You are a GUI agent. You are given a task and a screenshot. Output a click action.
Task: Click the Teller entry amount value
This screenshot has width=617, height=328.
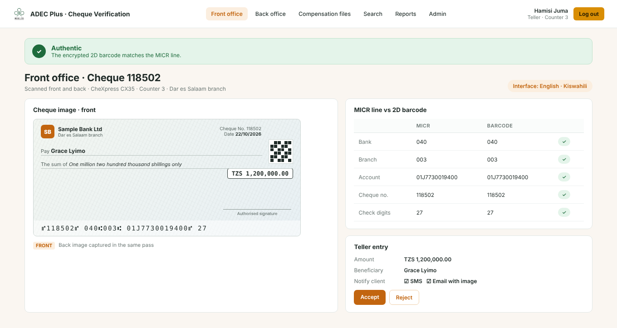pos(428,259)
